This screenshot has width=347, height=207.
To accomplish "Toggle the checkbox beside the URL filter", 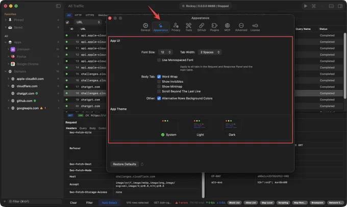I will pos(67,22).
